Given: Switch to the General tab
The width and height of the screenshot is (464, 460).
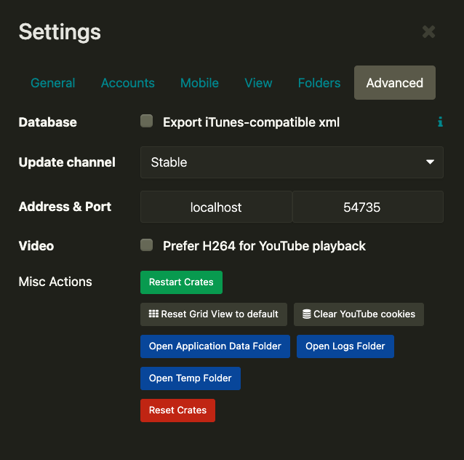Looking at the screenshot, I should coord(53,83).
